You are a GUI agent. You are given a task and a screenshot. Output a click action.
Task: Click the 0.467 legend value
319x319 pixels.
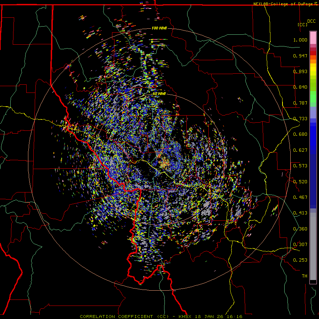point(300,197)
